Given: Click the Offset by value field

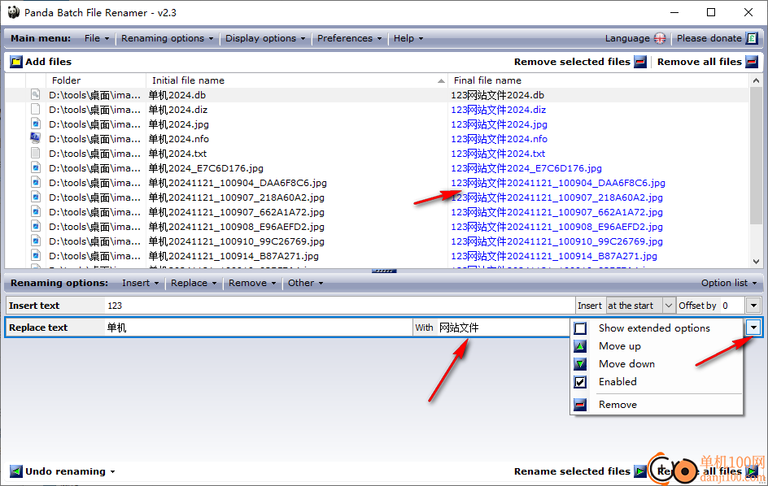Looking at the screenshot, I should (x=732, y=306).
